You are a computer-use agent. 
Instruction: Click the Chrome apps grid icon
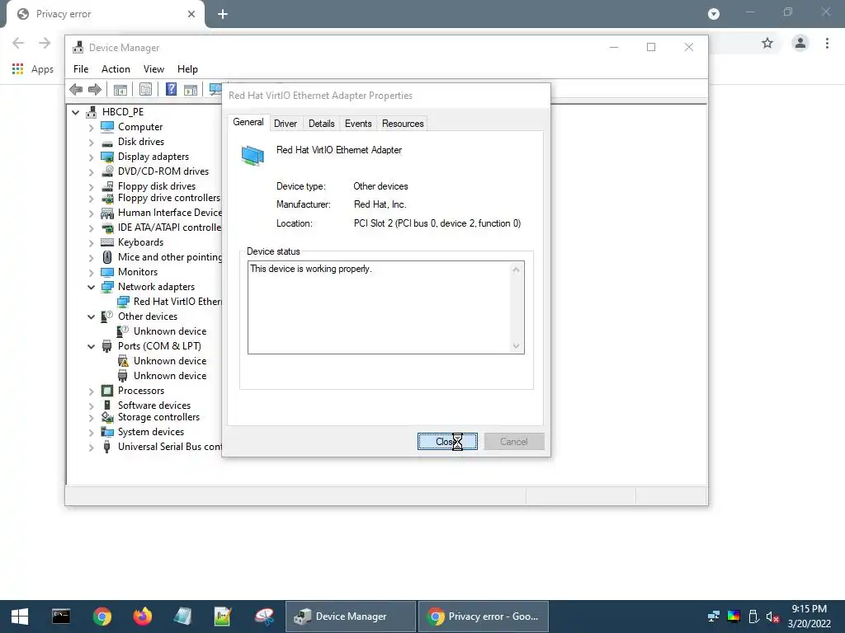18,69
